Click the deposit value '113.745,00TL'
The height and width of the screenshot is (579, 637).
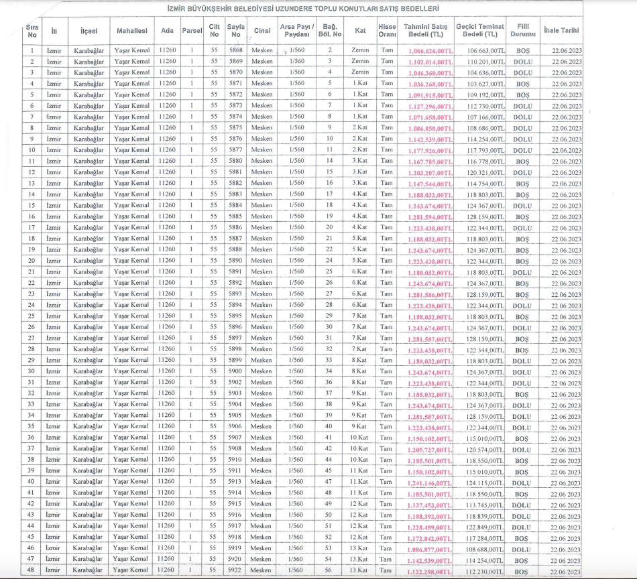click(485, 505)
